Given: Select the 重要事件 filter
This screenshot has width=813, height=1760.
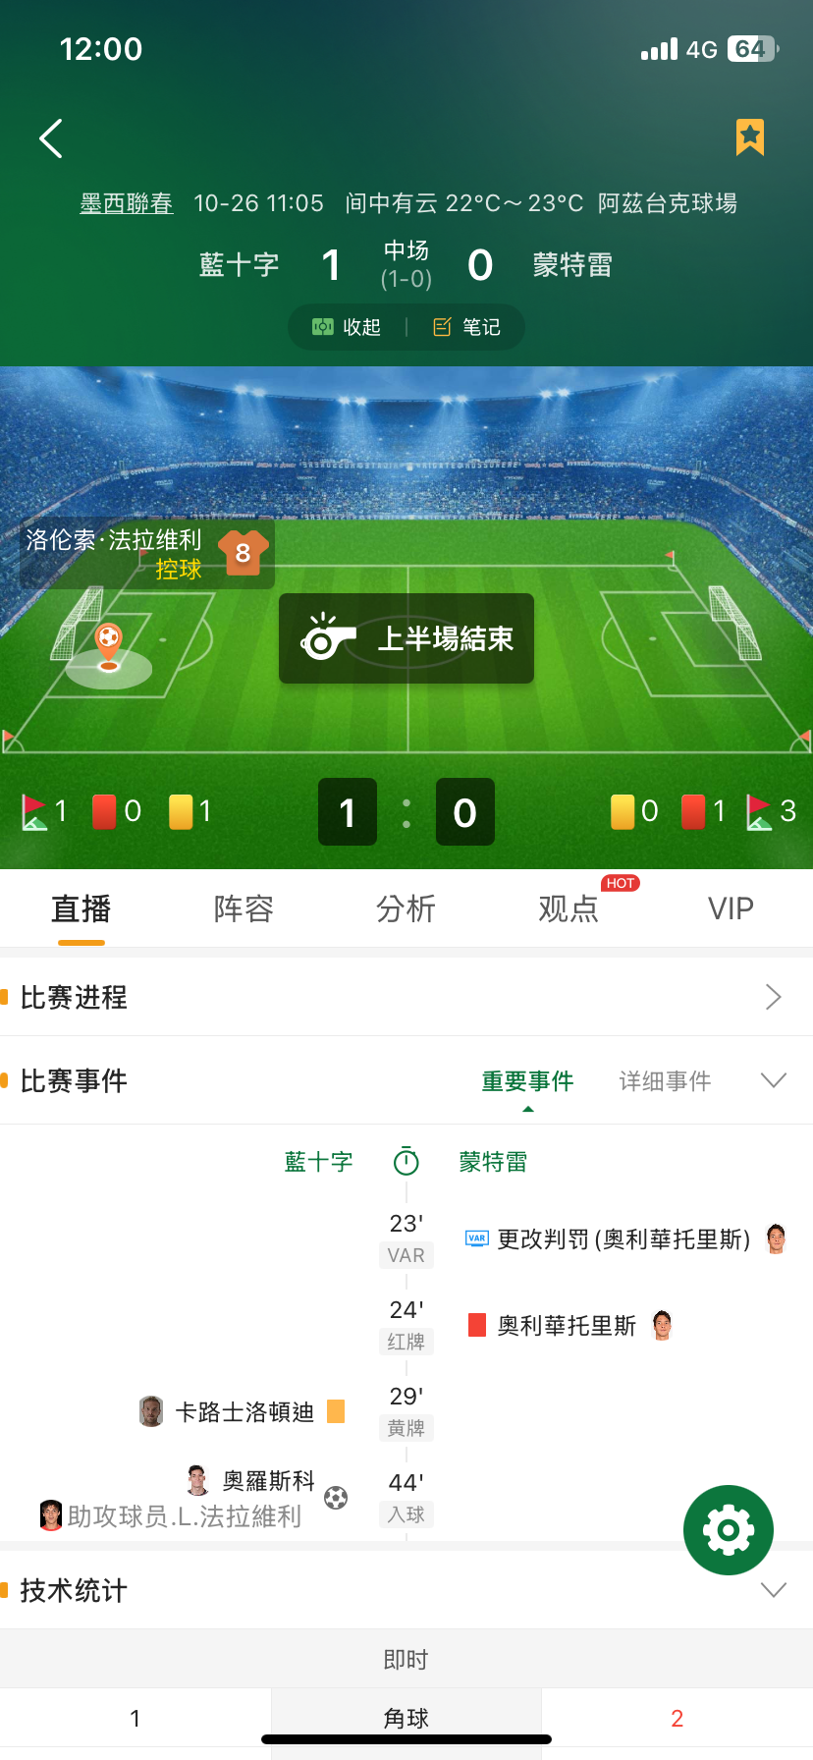Looking at the screenshot, I should click(x=527, y=1081).
